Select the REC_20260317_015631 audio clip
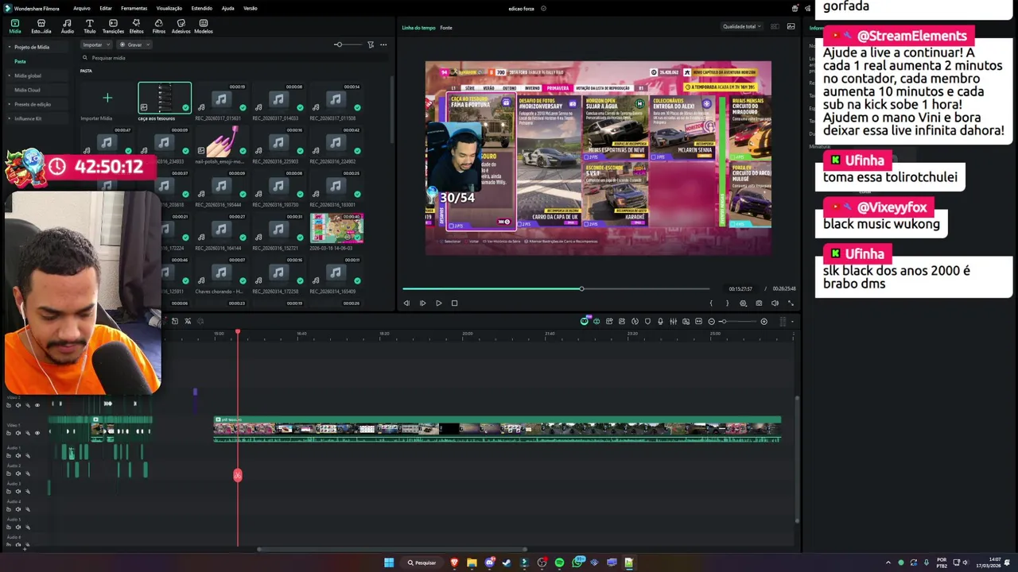This screenshot has height=572, width=1018. coord(221,99)
